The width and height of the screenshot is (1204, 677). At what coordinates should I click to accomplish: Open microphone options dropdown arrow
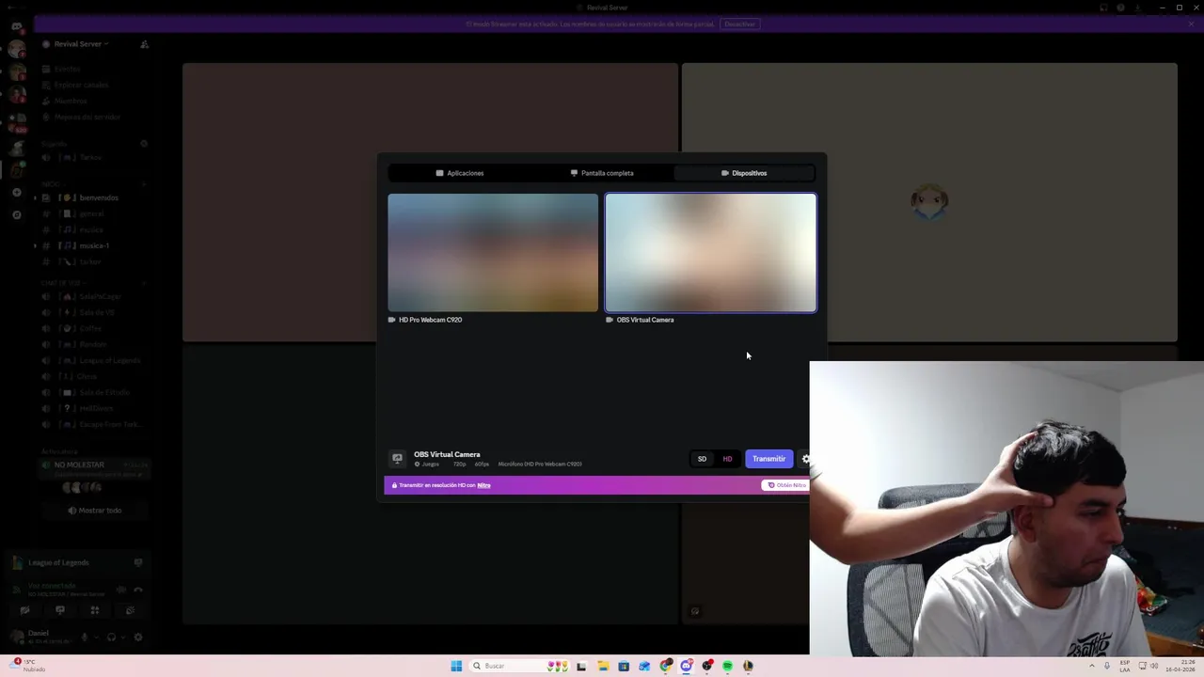[x=97, y=637]
